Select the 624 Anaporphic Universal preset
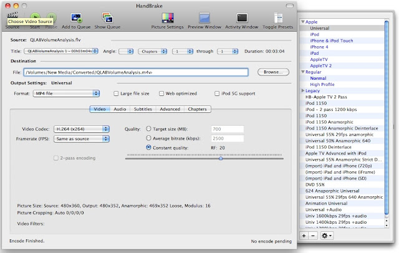The image size is (399, 253). pyautogui.click(x=332, y=191)
